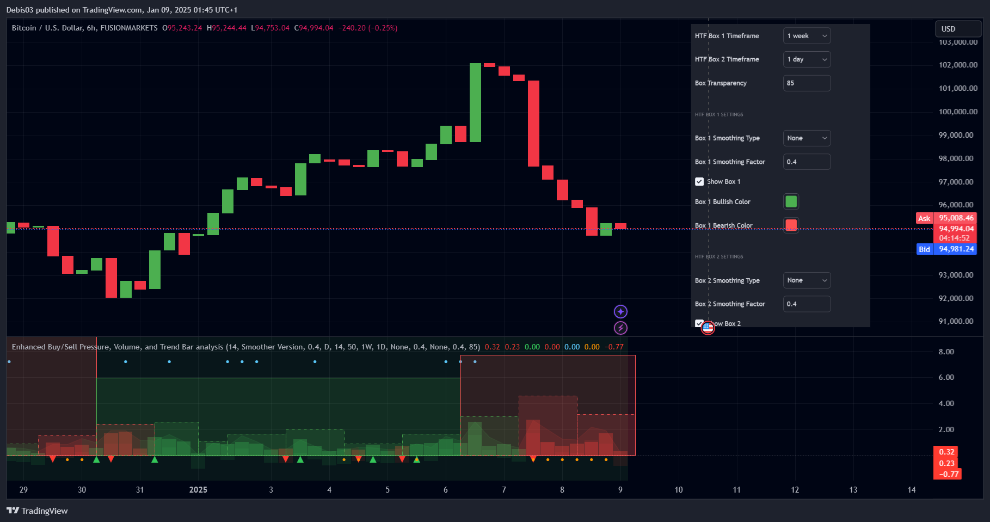
Task: Click the Box Transparency label
Action: point(721,83)
